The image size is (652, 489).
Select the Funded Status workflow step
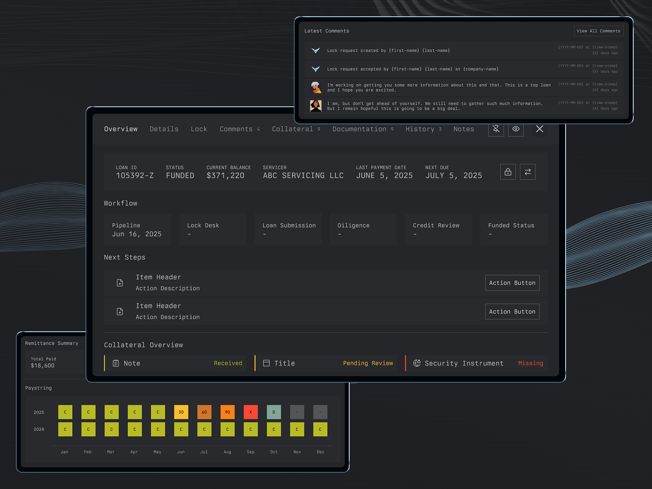tap(514, 229)
